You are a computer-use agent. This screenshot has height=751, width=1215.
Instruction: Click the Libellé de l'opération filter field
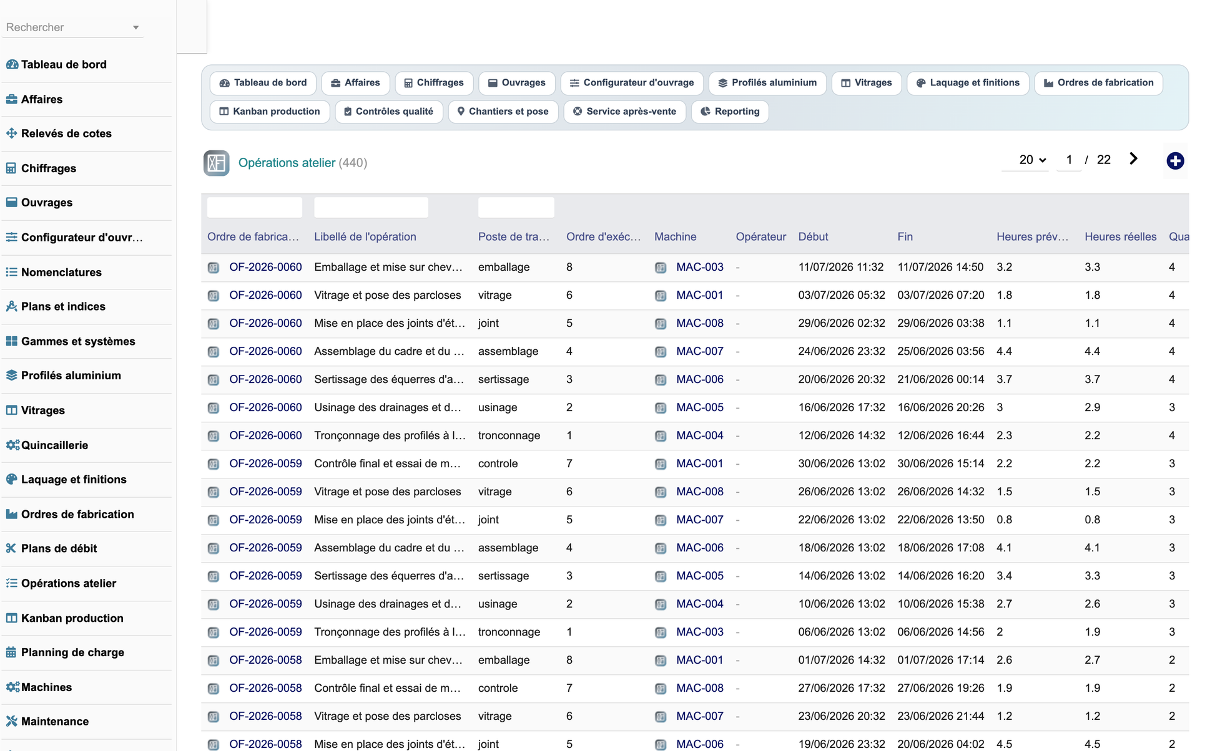pos(371,207)
